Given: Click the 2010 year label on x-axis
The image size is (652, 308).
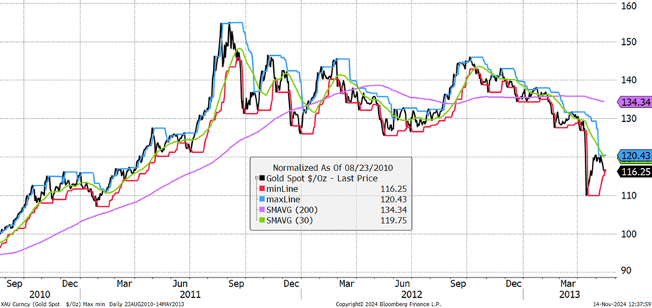Looking at the screenshot, I should (38, 294).
